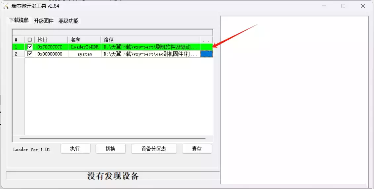Viewport: 374px width, 189px height.
Task: Open file browse cell for LoaderToDDR row
Action: pyautogui.click(x=206, y=47)
